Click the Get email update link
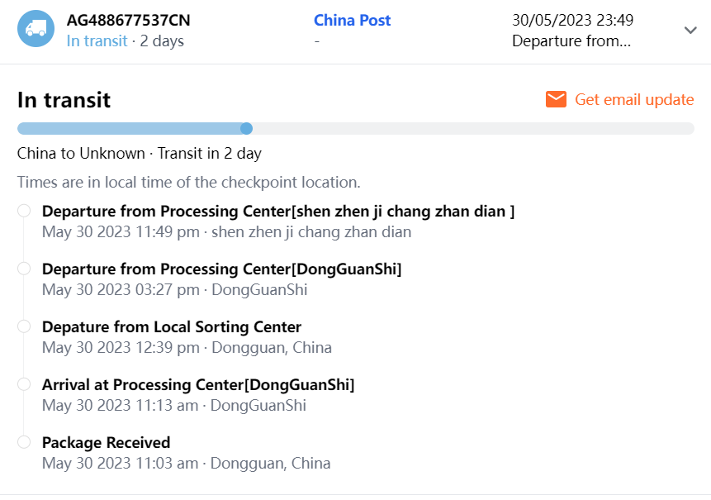The width and height of the screenshot is (711, 500). click(634, 100)
